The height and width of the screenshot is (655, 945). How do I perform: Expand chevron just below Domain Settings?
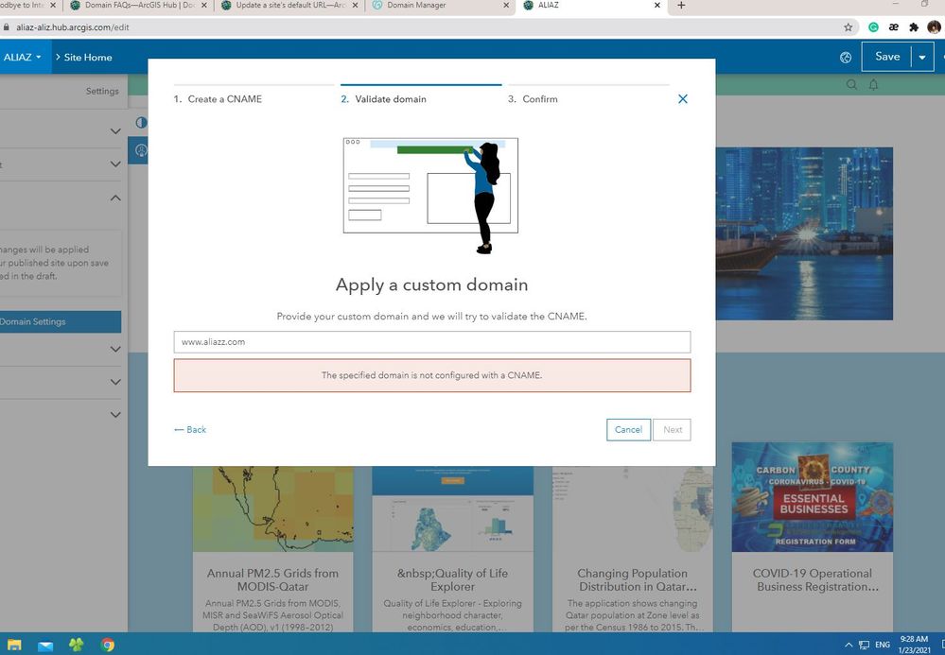[115, 349]
